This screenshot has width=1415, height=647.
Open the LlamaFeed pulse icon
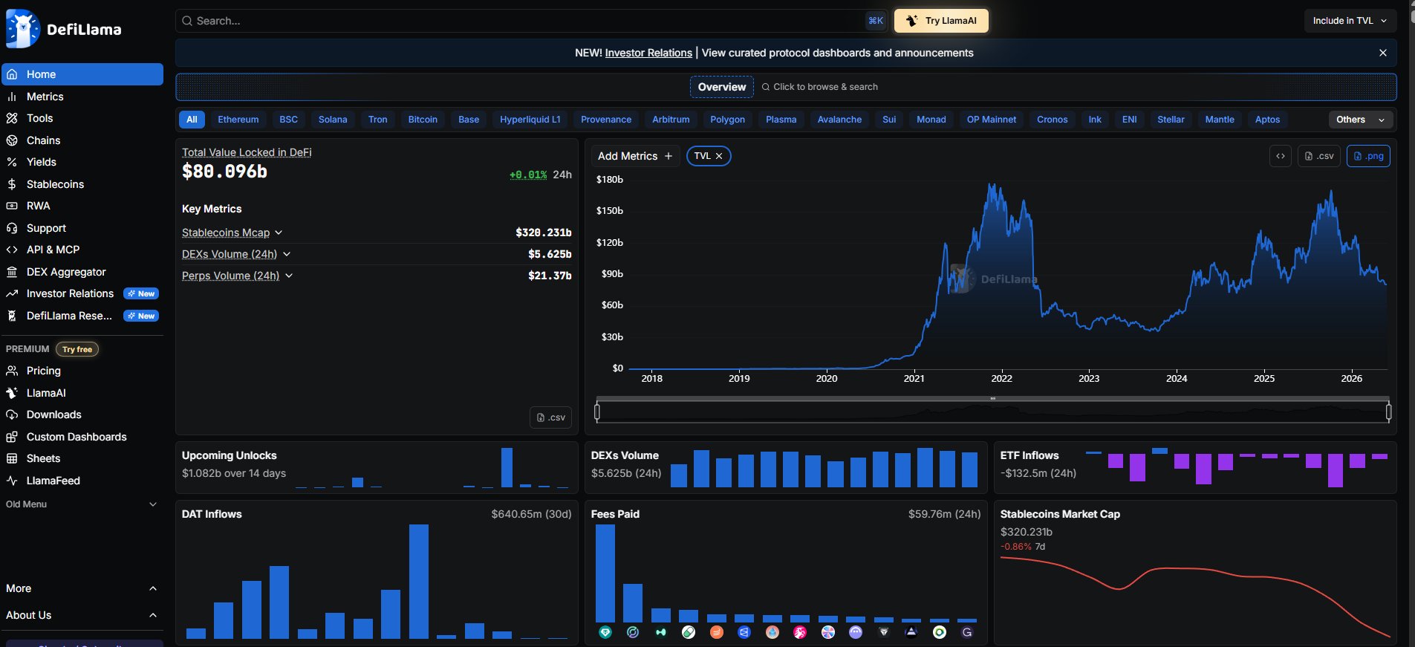12,481
